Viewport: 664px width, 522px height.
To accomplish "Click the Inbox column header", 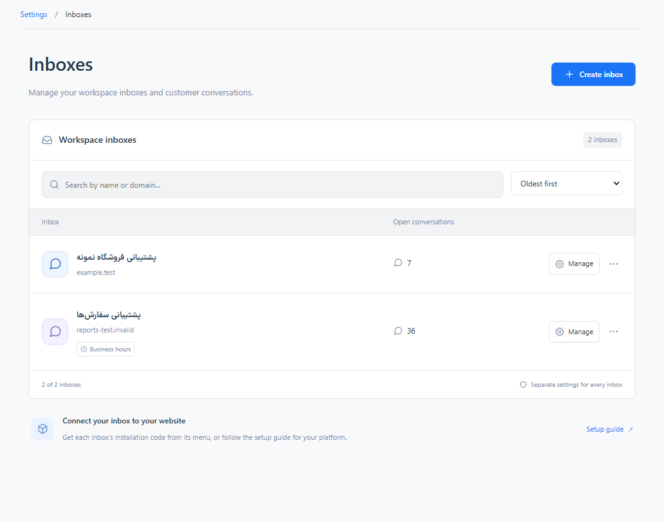I will (51, 222).
